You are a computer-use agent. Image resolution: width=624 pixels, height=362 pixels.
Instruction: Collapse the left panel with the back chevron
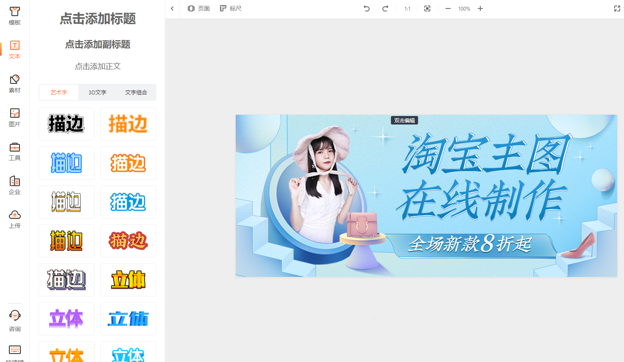[172, 8]
